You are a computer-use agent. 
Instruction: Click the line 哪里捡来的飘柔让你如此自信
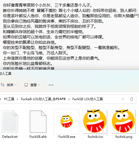[30, 42]
